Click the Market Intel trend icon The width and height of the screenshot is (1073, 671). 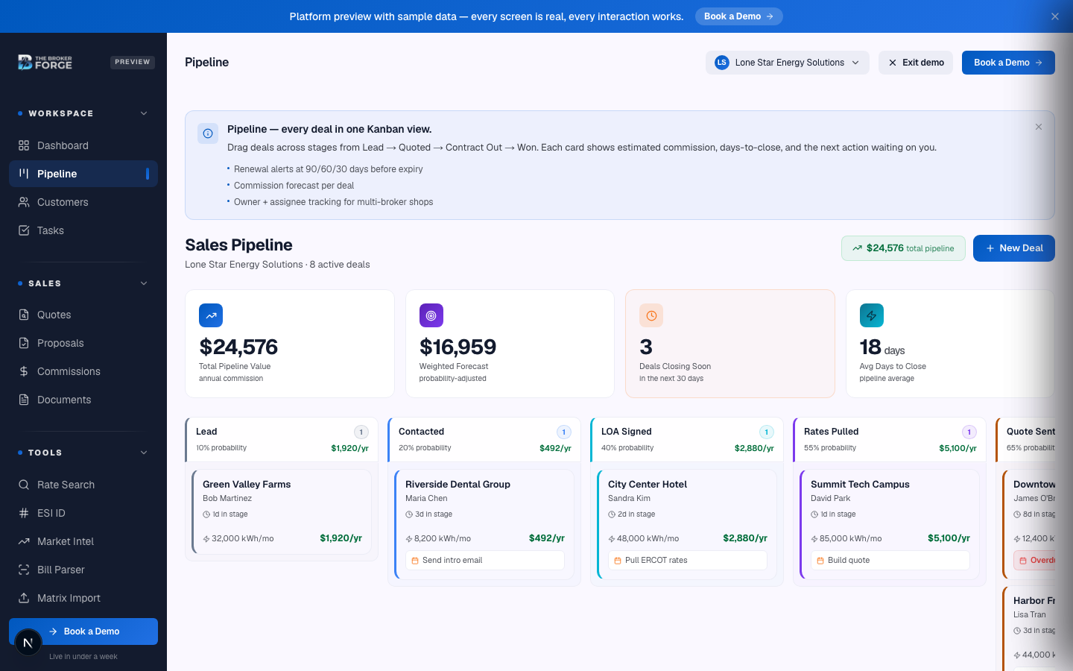pyautogui.click(x=24, y=541)
